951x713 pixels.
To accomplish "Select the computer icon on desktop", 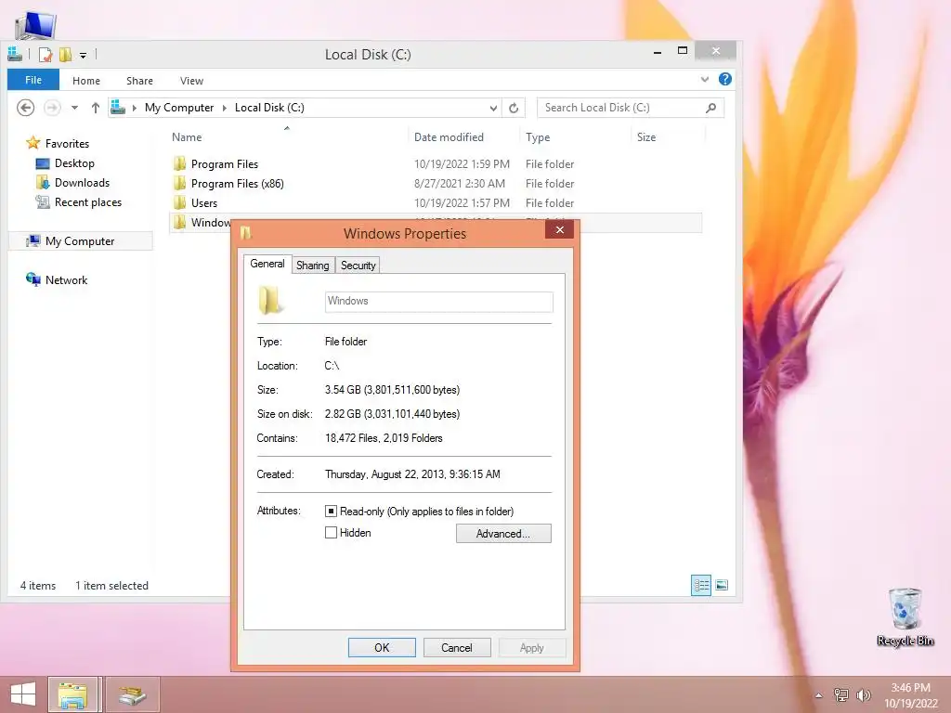I will [35, 24].
